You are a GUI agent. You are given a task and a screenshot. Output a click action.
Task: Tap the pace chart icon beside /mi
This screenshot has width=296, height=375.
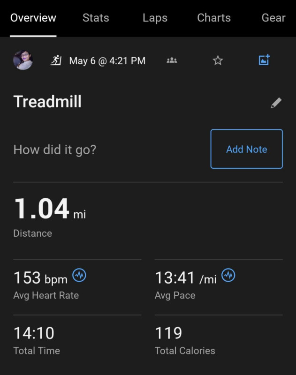[x=228, y=275]
